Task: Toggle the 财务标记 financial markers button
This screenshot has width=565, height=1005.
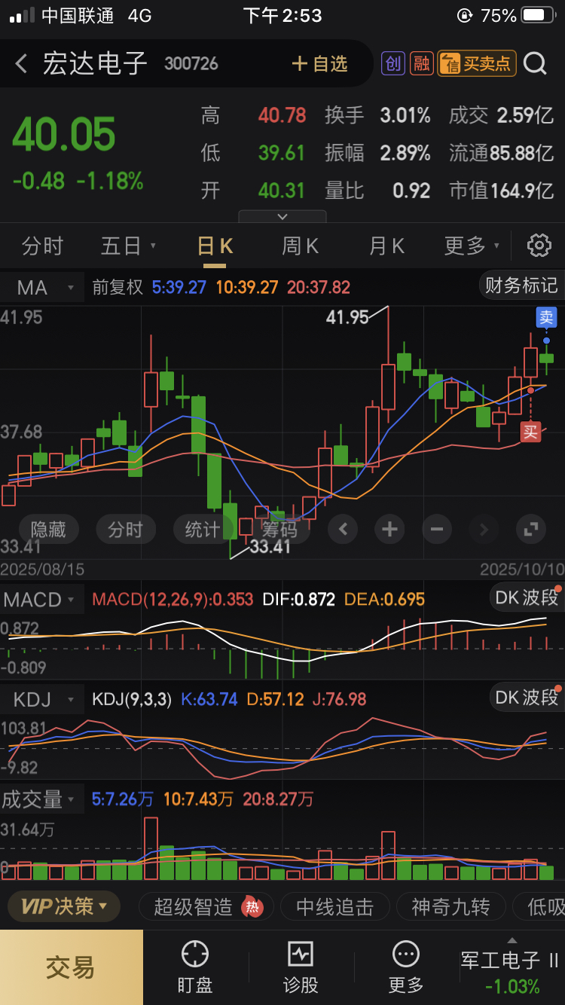Action: tap(521, 285)
